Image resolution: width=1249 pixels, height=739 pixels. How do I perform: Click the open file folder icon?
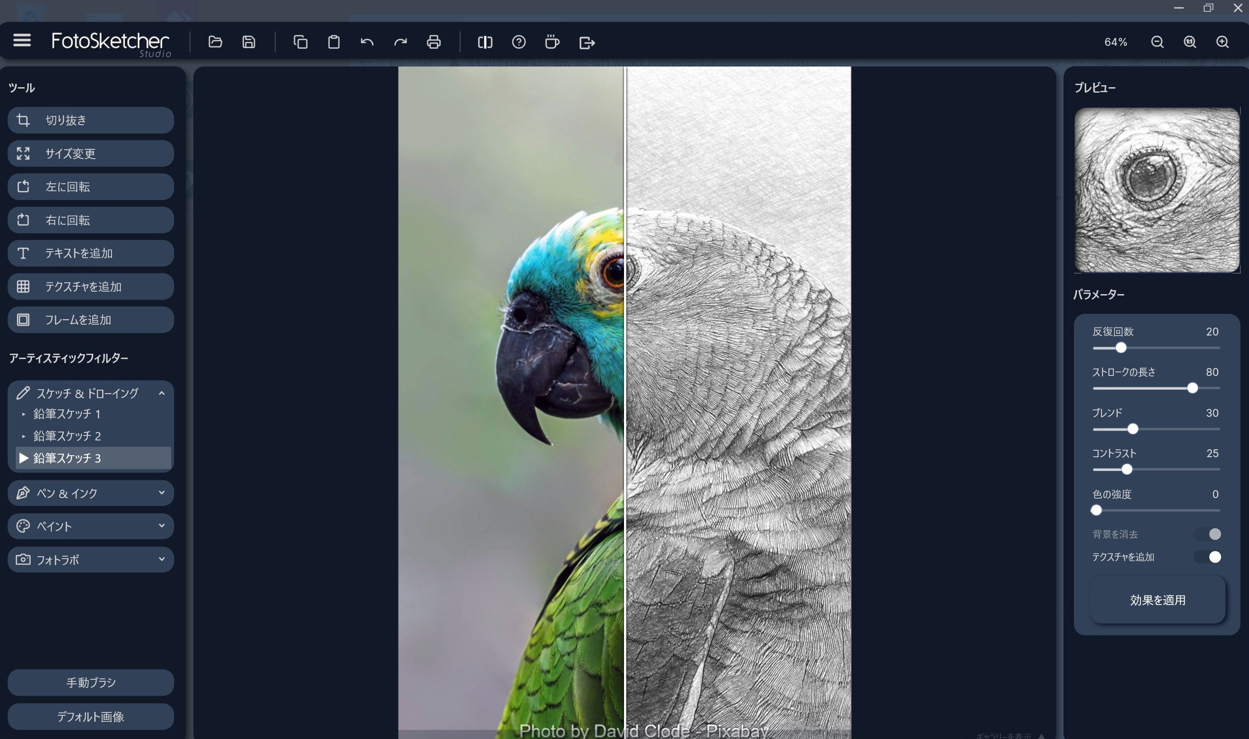click(215, 42)
